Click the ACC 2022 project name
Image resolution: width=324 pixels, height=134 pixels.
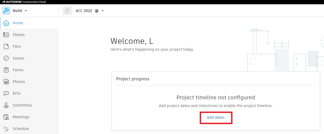[84, 11]
